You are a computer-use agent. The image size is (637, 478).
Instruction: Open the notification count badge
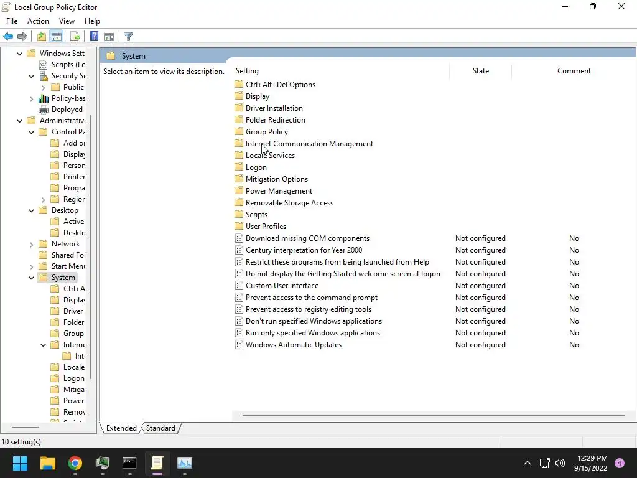coord(620,462)
